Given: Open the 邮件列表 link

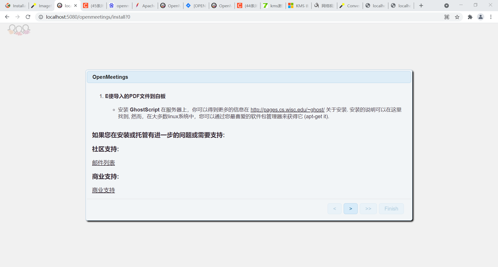Looking at the screenshot, I should pos(103,163).
